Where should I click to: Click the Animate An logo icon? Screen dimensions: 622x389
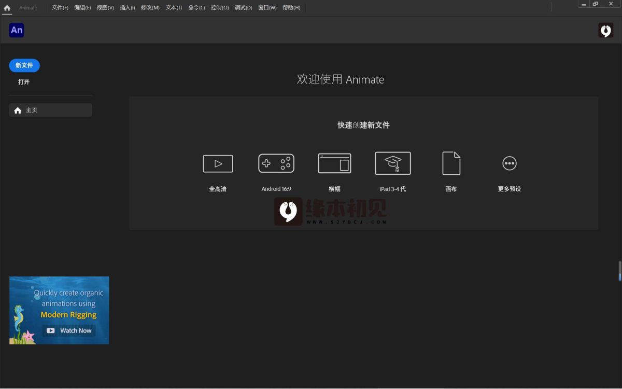point(17,30)
